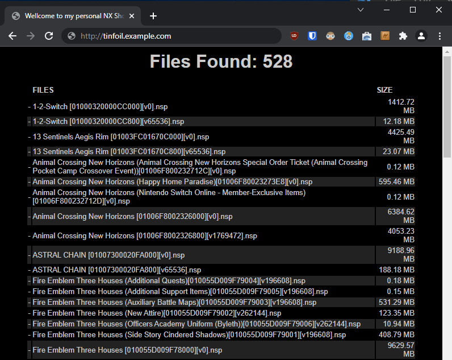Open uBlock Origin extension
Viewport: 452px width, 360px height.
294,36
